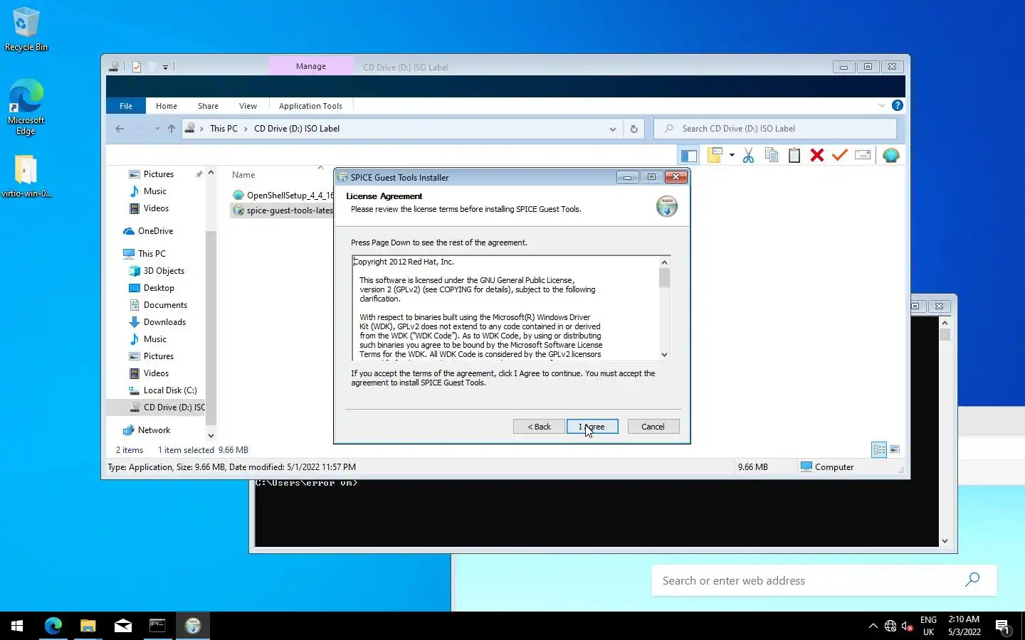The image size is (1025, 640).
Task: Click I Agree in SPICE installer
Action: (x=592, y=427)
